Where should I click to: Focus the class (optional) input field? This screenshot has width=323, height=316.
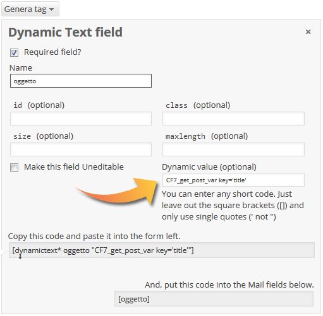click(x=233, y=119)
